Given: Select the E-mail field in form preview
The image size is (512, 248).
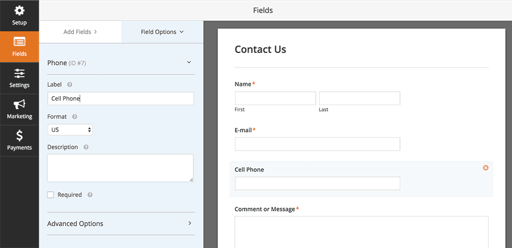Looking at the screenshot, I should pyautogui.click(x=317, y=144).
